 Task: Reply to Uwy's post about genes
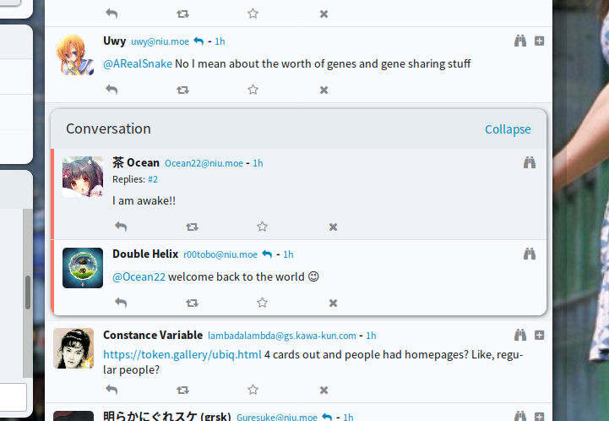pyautogui.click(x=111, y=90)
